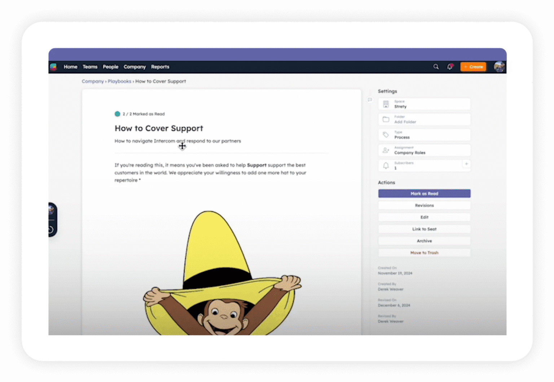Image resolution: width=554 pixels, height=382 pixels.
Task: Click the teal read-status indicator dot
Action: [117, 114]
